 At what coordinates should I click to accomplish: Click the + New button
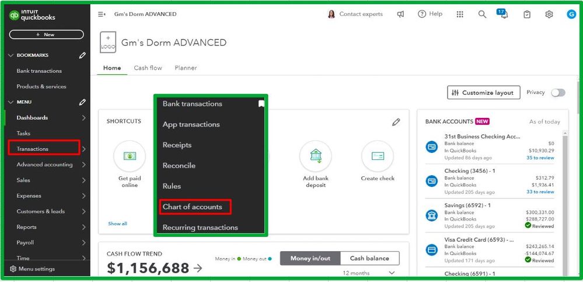click(x=47, y=34)
